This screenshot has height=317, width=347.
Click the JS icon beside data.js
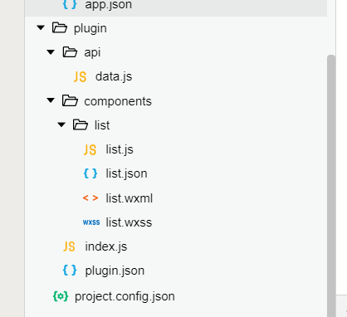[x=80, y=76]
